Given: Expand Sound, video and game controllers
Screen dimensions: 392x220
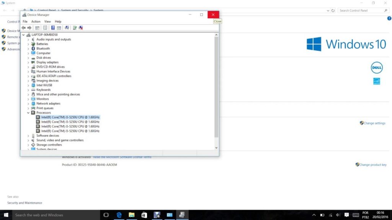Looking at the screenshot, I should (28, 140).
